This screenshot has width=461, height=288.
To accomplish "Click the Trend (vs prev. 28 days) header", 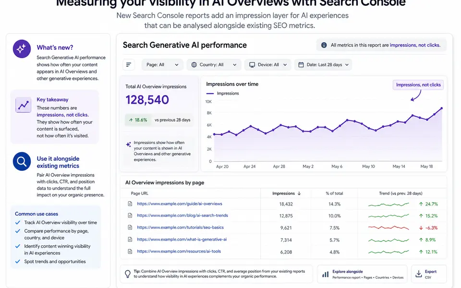I will [400, 193].
